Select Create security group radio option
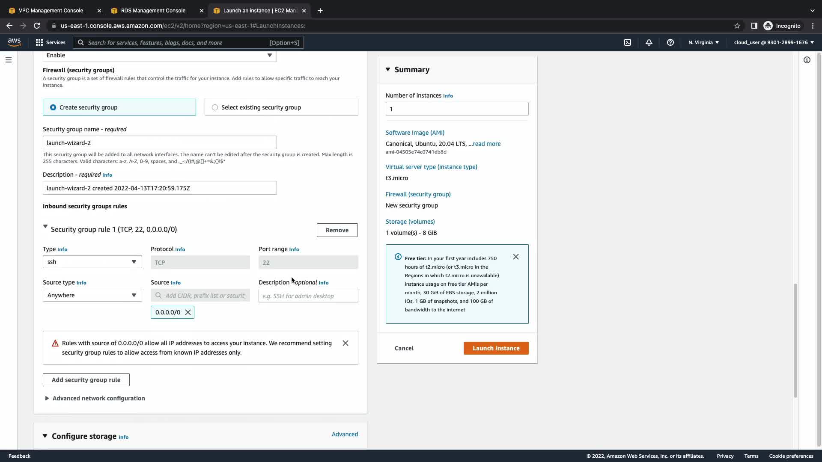Image resolution: width=822 pixels, height=462 pixels. click(x=53, y=107)
